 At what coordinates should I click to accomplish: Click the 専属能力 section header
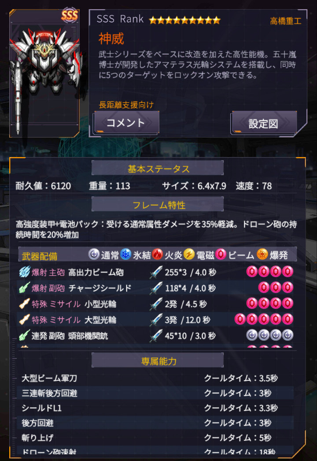click(x=158, y=360)
